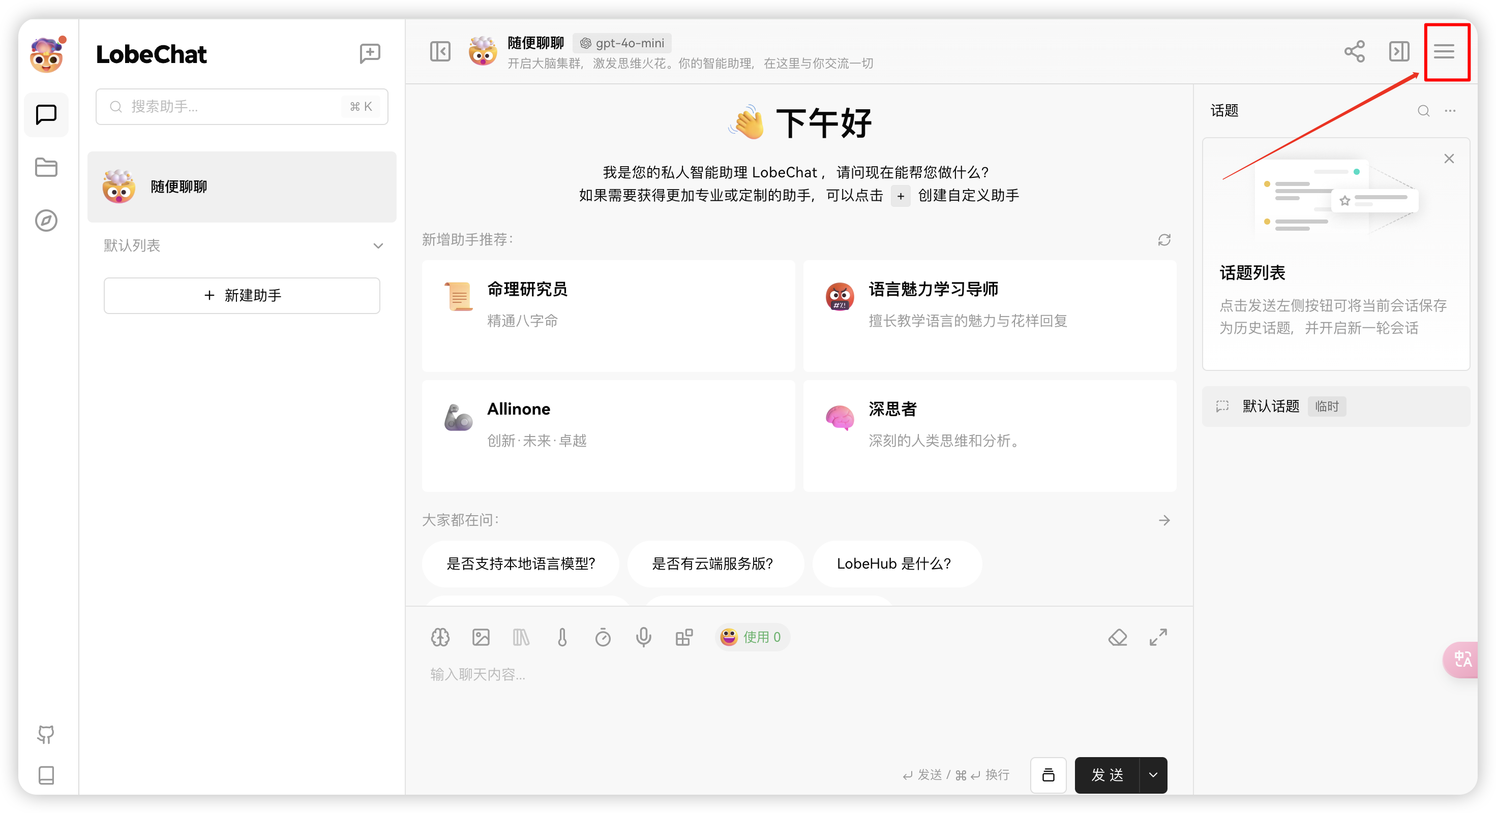
Task: Share the current conversation
Action: point(1354,51)
